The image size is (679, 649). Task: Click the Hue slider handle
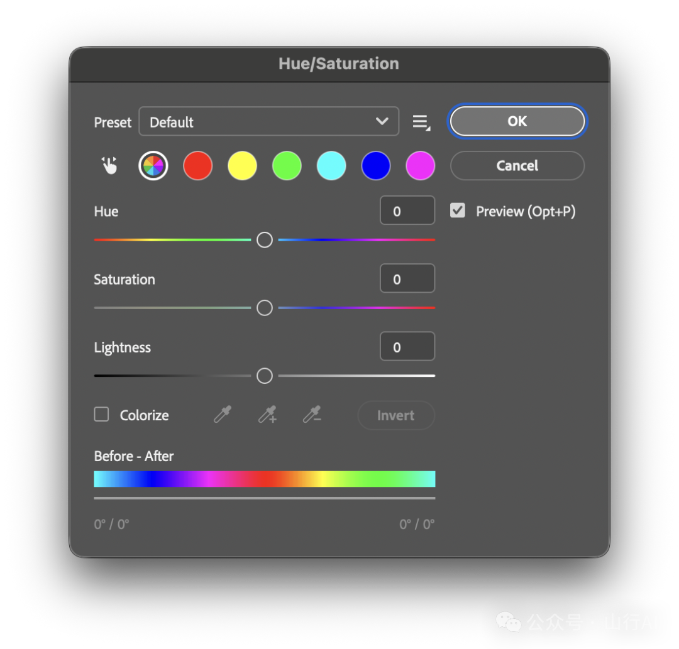[265, 240]
